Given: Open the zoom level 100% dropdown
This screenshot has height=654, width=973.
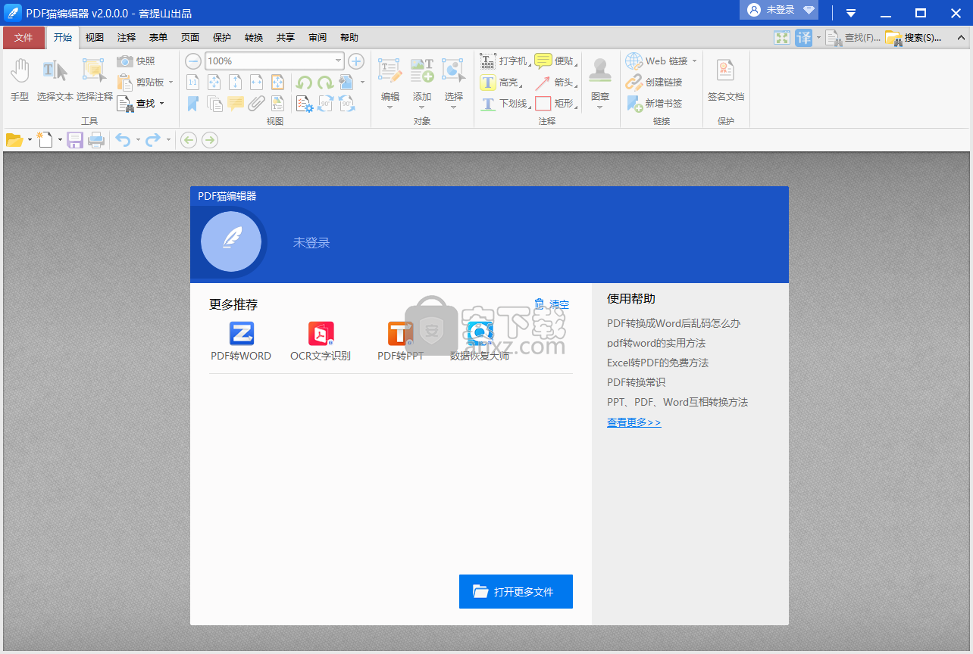Looking at the screenshot, I should [x=339, y=61].
